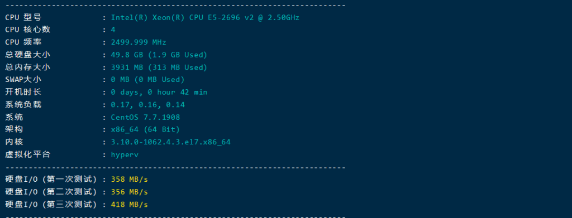Click the CPU 型号 label

[x=23, y=17]
